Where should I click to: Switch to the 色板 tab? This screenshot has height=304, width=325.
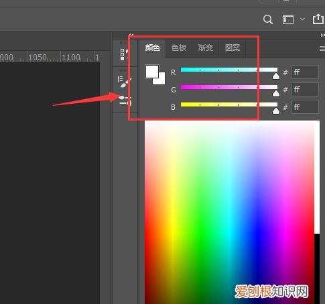click(x=179, y=48)
